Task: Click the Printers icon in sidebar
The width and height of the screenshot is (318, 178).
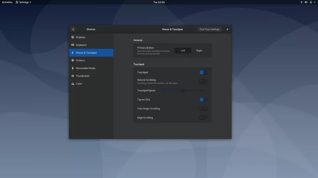Action: (72, 60)
